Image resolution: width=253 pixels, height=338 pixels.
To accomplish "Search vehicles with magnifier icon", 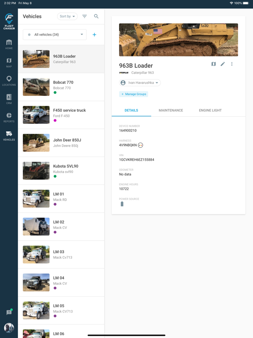I will [96, 16].
